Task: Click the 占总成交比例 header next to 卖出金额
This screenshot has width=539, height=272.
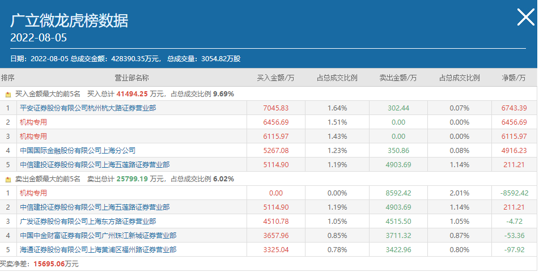Action: (460, 78)
